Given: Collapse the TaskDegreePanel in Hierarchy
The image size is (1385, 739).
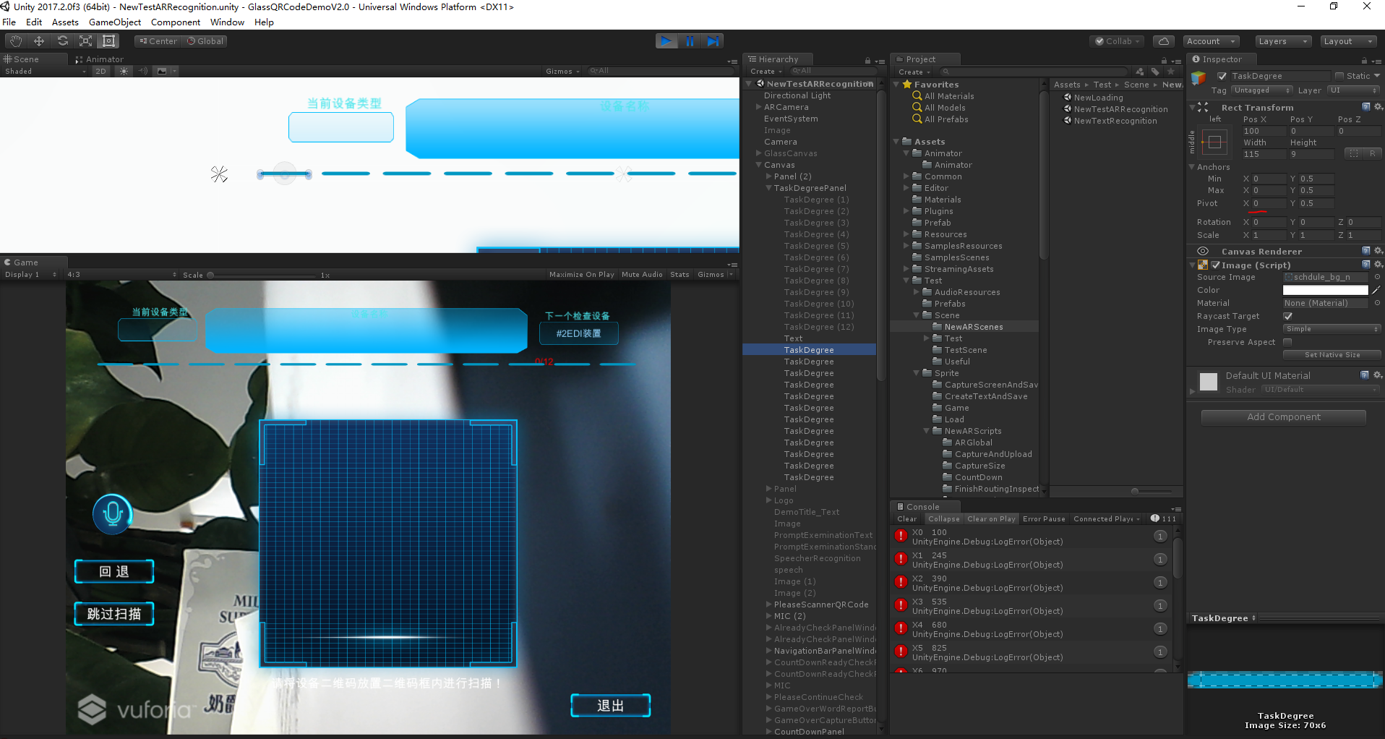Looking at the screenshot, I should pos(768,188).
